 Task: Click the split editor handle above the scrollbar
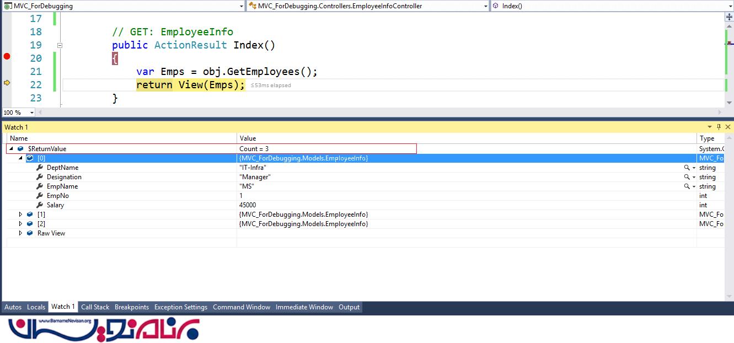[x=729, y=18]
